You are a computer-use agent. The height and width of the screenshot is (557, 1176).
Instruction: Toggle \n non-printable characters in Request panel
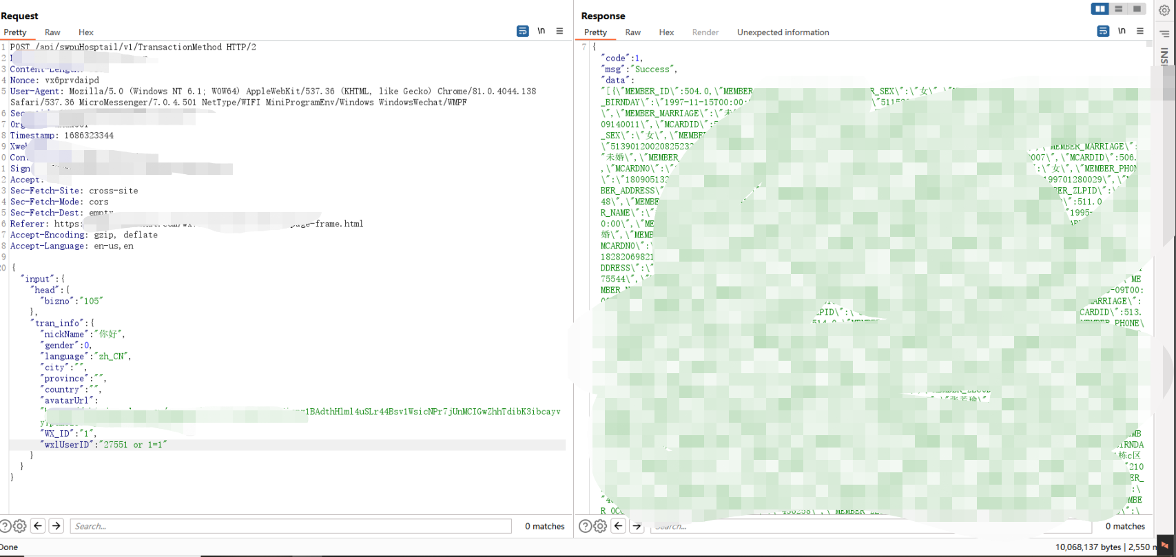tap(541, 31)
